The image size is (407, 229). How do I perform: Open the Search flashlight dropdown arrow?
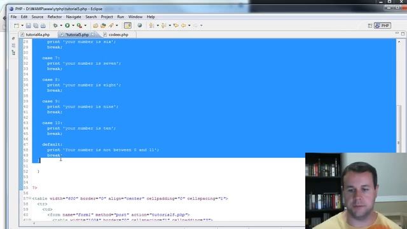coord(117,25)
